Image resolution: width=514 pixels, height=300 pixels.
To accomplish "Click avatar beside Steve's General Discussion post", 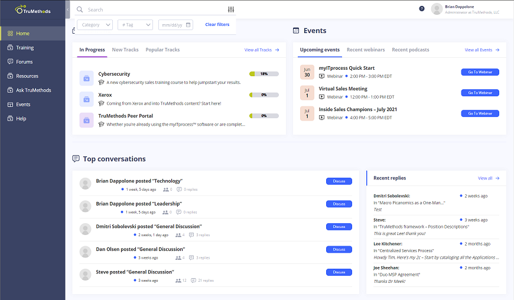I will pos(85,275).
